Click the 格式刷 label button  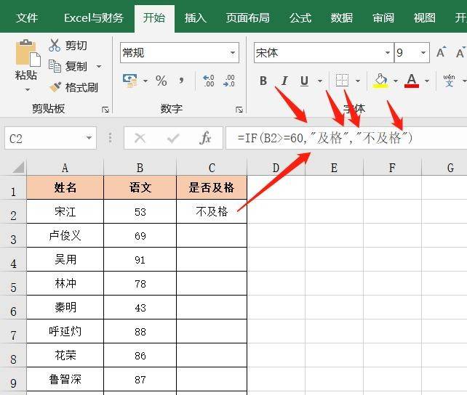[x=81, y=87]
